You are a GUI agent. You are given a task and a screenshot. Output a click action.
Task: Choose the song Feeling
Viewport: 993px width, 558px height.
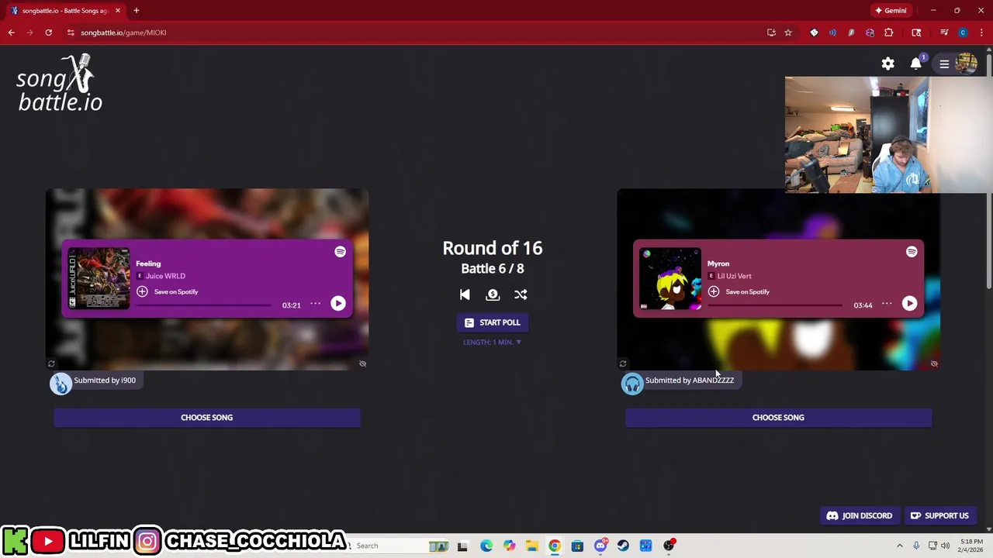click(x=206, y=418)
